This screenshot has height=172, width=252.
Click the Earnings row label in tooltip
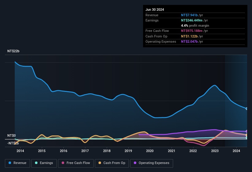coord(152,20)
